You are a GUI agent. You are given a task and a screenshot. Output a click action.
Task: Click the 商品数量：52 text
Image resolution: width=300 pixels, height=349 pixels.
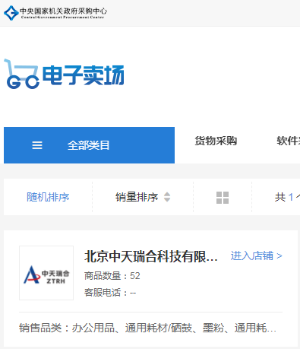[112, 276]
